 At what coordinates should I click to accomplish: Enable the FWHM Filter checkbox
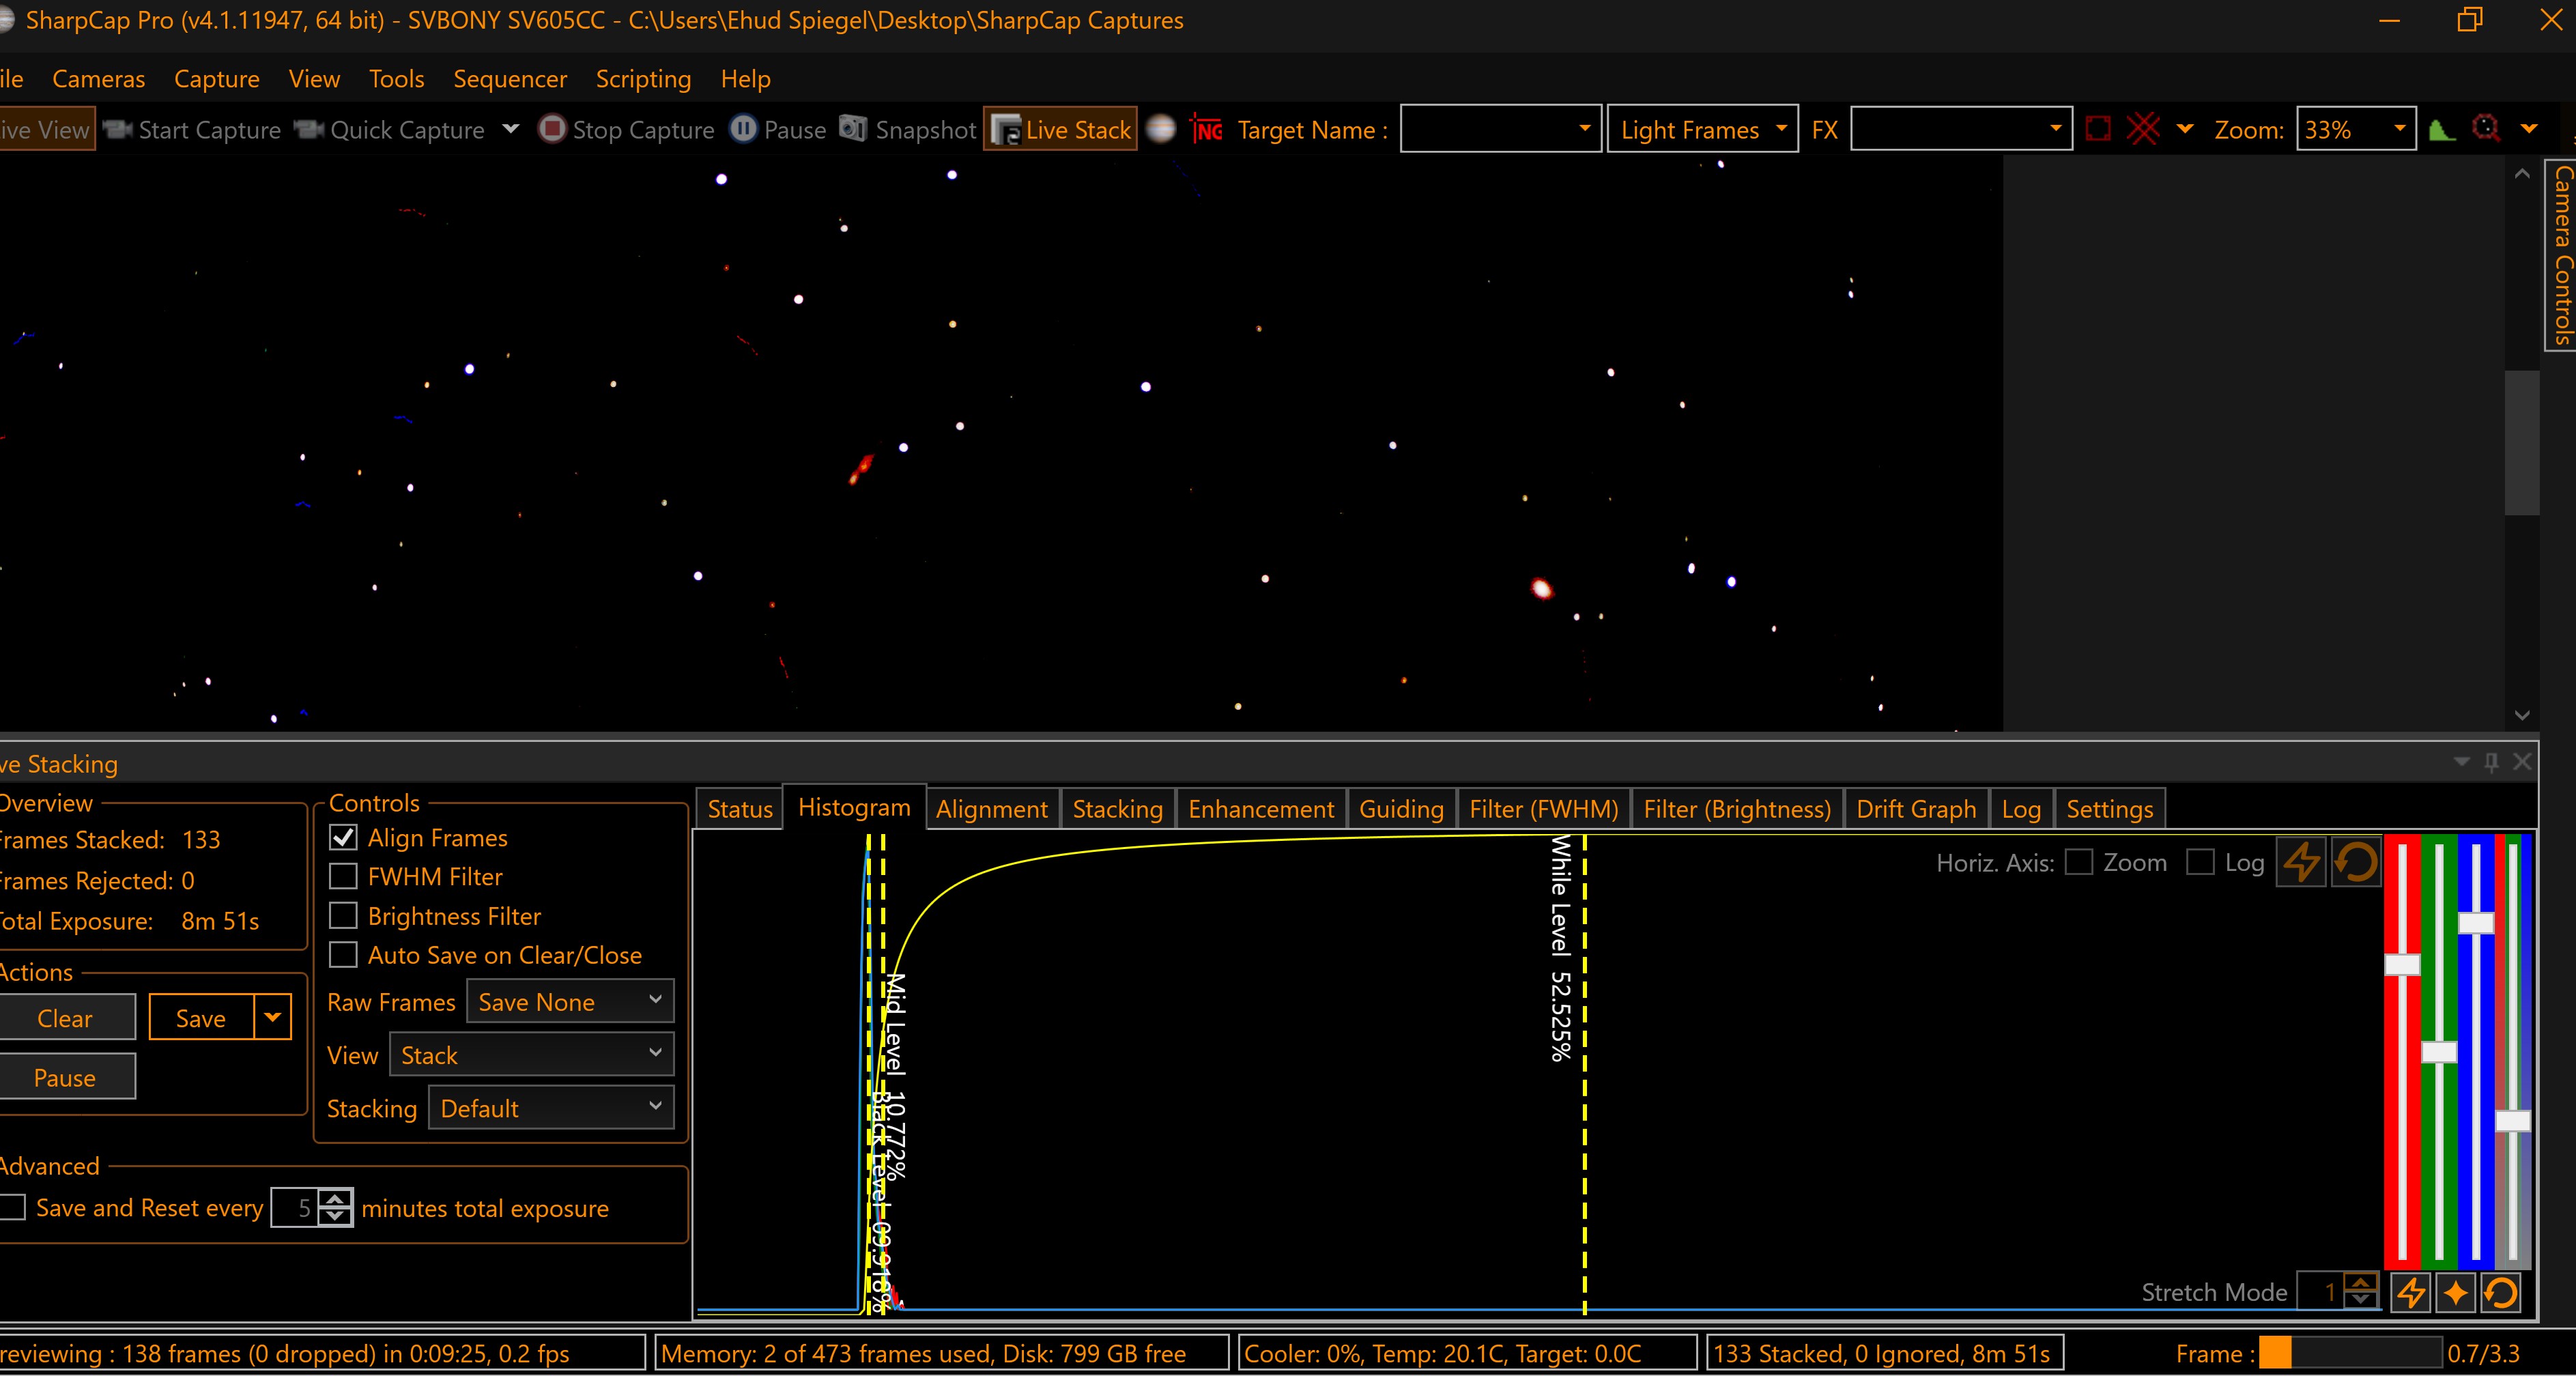(x=343, y=875)
